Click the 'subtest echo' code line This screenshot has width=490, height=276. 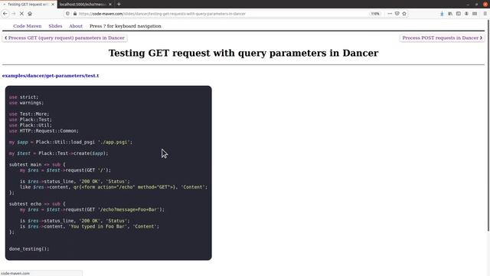pos(38,204)
